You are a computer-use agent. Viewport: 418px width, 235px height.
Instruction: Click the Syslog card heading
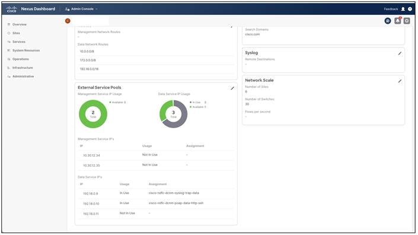click(x=251, y=53)
